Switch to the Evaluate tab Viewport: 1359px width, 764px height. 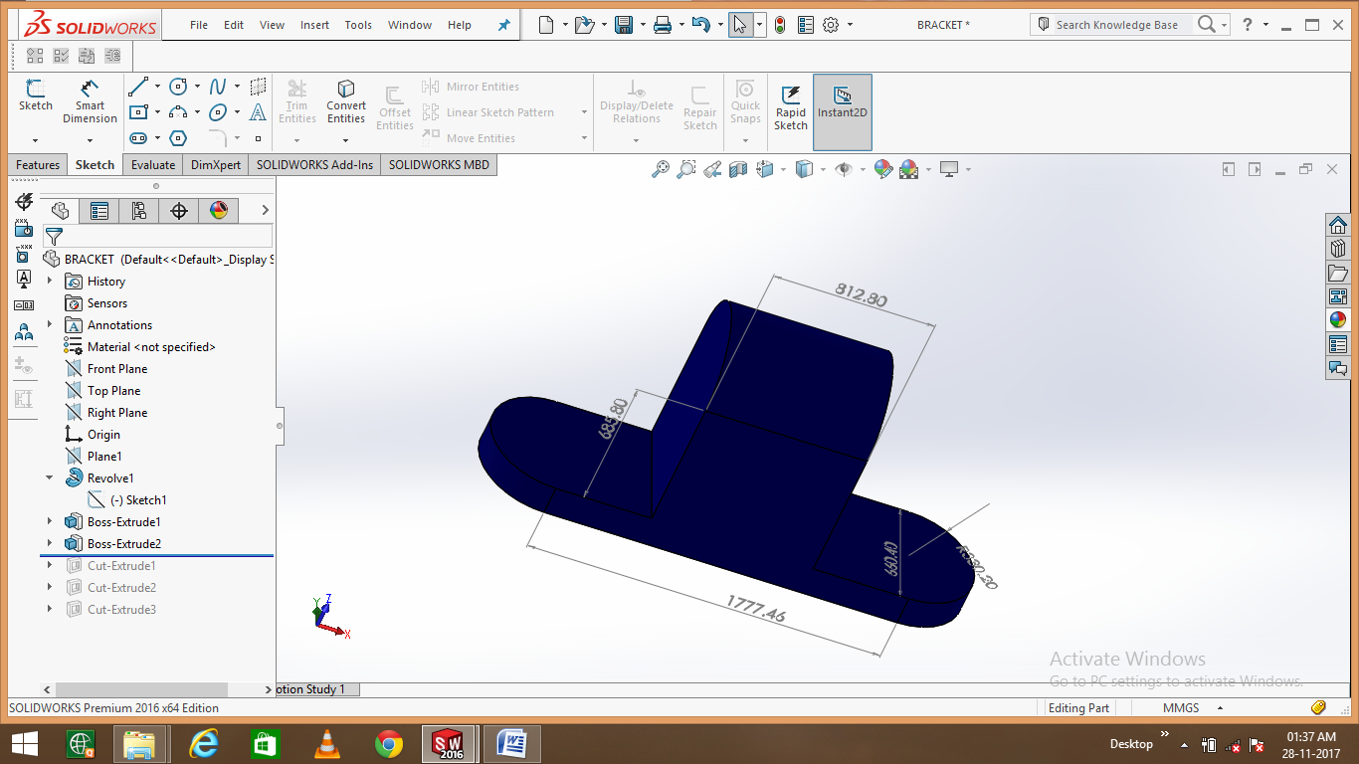(152, 164)
